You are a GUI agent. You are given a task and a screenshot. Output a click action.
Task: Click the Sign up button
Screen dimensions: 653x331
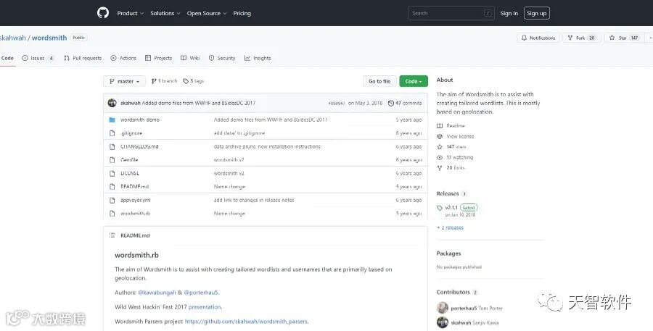[x=536, y=13]
